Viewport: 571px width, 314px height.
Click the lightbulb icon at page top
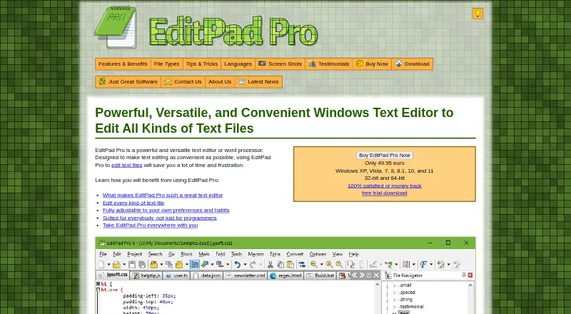click(477, 14)
